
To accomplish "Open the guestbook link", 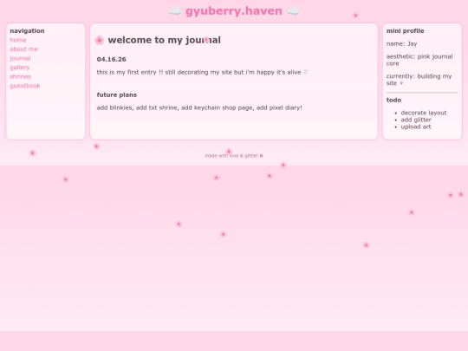I will 25,86.
